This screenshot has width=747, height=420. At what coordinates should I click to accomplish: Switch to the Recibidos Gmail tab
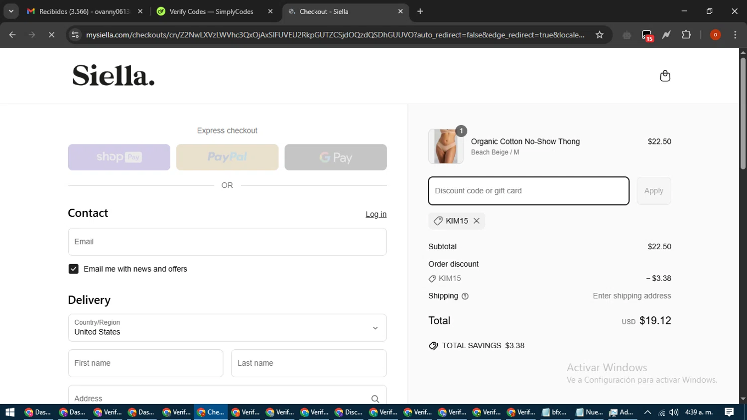(x=85, y=11)
